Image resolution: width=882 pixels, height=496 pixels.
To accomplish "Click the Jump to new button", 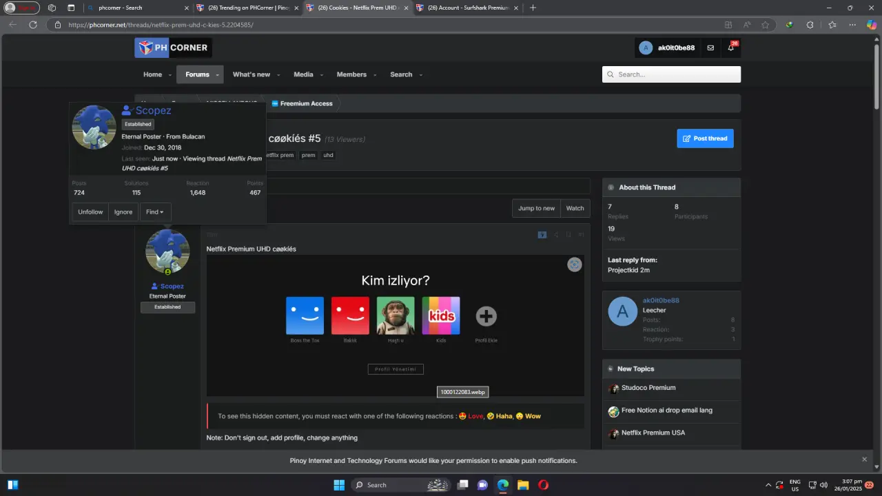I will (x=536, y=208).
